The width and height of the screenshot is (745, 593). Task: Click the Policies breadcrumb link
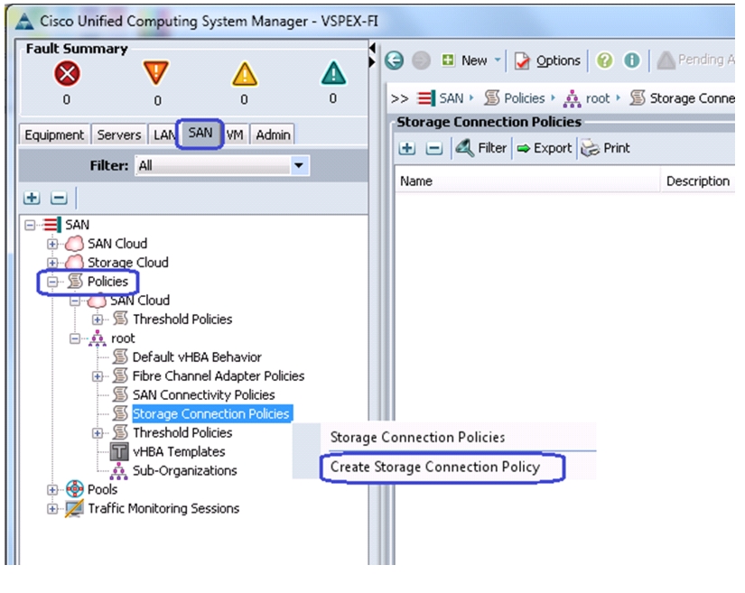pos(524,98)
